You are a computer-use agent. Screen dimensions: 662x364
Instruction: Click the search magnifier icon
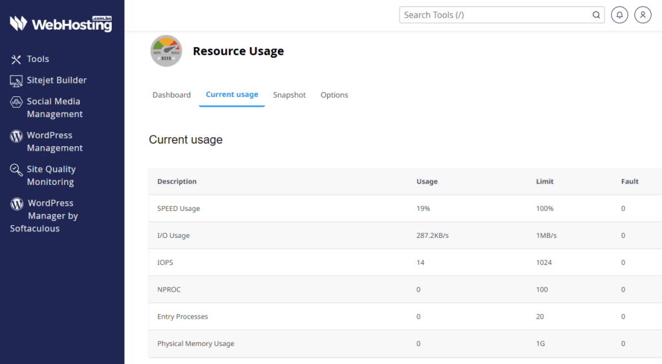pyautogui.click(x=595, y=15)
